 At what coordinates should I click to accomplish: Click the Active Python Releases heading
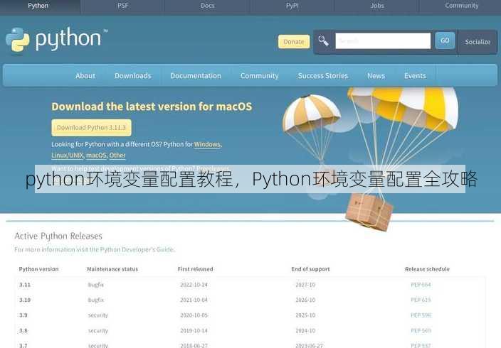point(58,236)
